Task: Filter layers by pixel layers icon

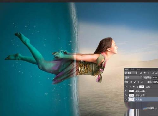Action: [x=141, y=73]
